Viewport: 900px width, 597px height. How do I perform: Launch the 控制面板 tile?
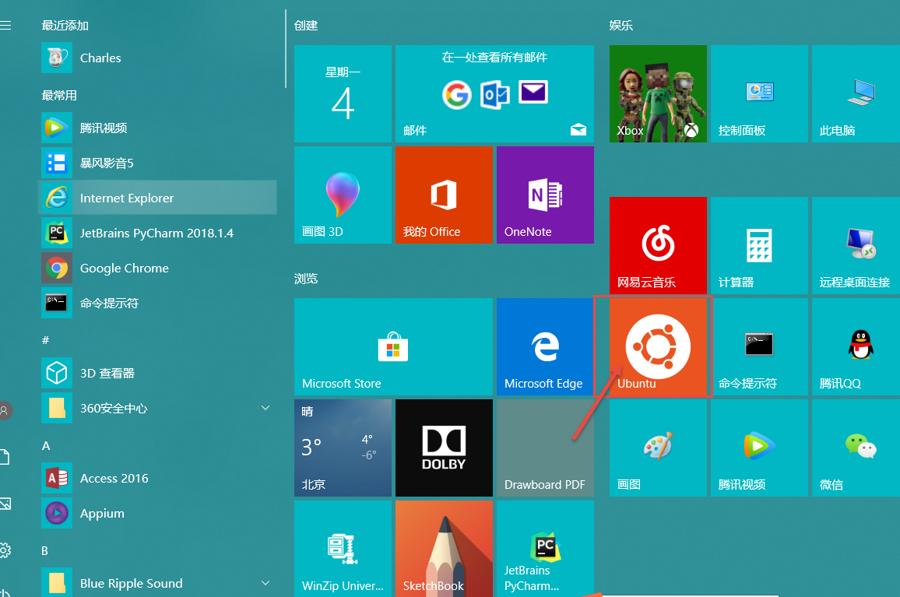tap(759, 93)
